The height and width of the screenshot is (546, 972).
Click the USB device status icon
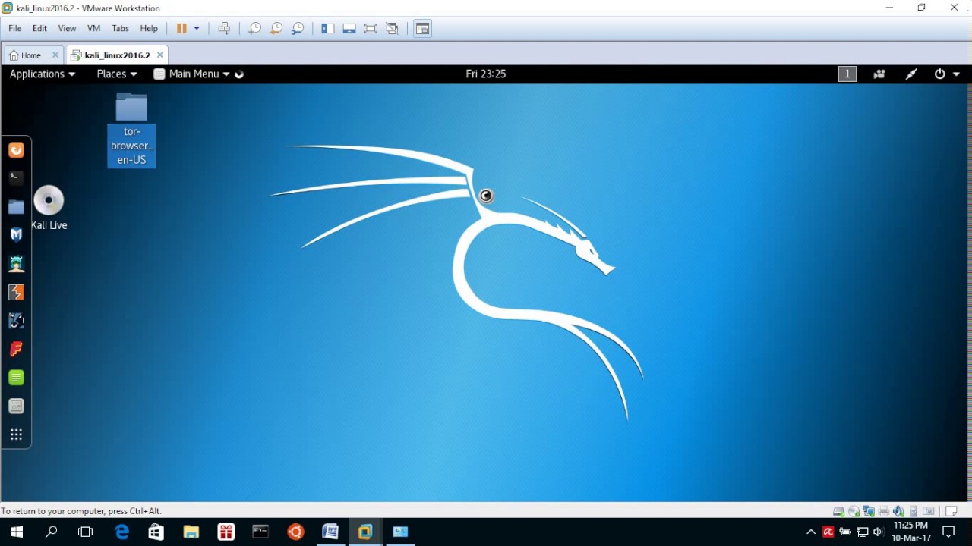coord(914,511)
